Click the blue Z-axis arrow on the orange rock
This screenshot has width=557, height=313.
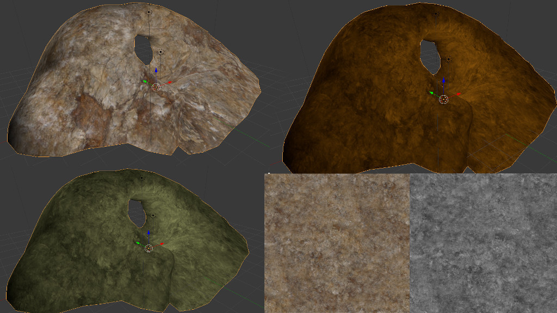[x=444, y=80]
